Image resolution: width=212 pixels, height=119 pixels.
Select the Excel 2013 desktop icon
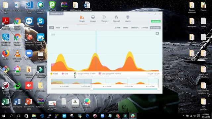(6, 103)
